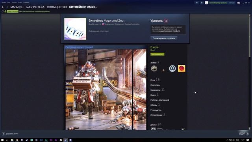Click the first grey circular badge icon
The image size is (252, 142).
coord(154,69)
